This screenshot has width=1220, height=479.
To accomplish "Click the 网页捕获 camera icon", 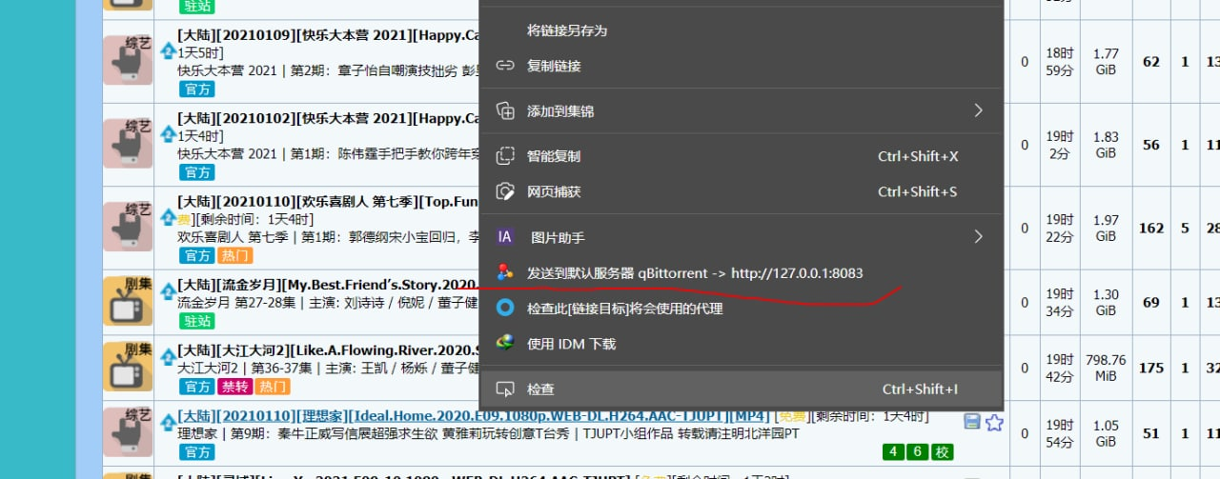I will click(506, 191).
